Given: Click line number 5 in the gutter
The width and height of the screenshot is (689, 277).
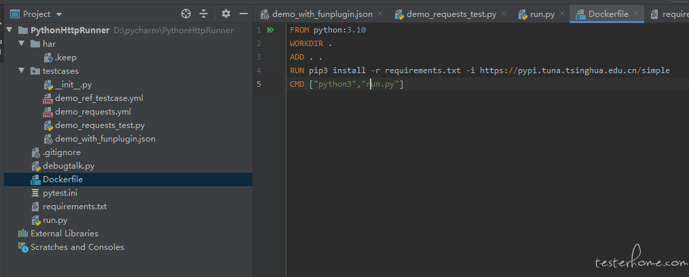Looking at the screenshot, I should click(259, 84).
